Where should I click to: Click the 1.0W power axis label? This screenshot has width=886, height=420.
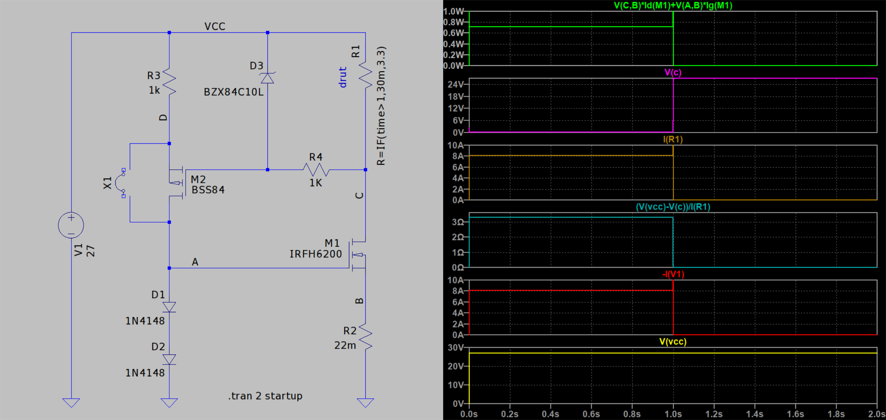pyautogui.click(x=454, y=11)
